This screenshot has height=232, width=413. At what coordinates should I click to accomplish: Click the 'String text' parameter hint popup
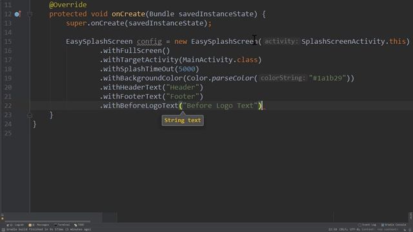[183, 121]
